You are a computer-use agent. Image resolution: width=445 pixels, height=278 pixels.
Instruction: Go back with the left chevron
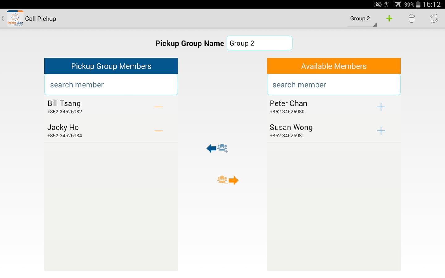pos(3,19)
